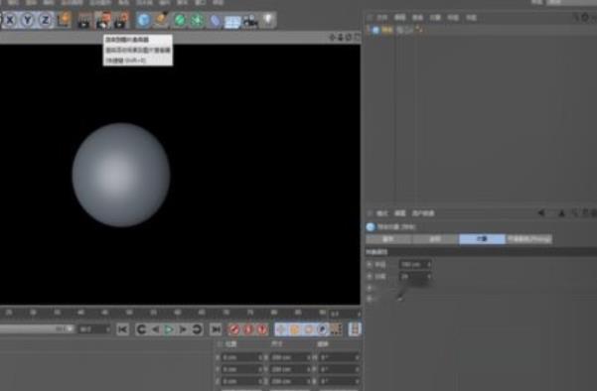This screenshot has height=391, width=597.
Task: Open the Attribute Manager Edit menu
Action: (399, 213)
